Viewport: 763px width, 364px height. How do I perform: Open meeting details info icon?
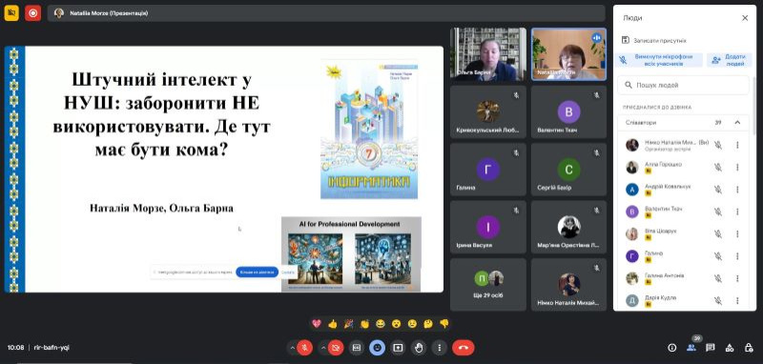pyautogui.click(x=672, y=348)
